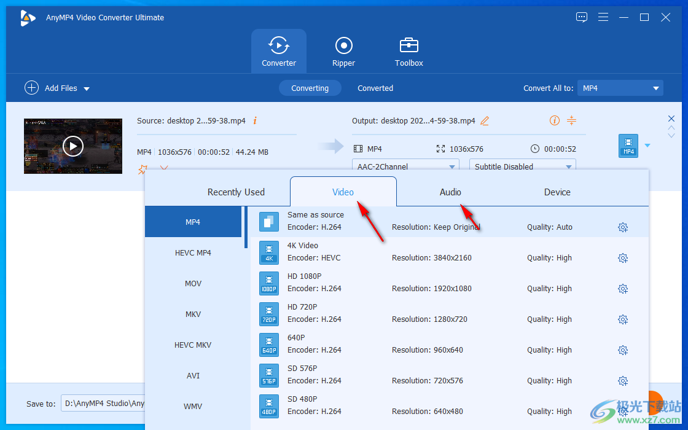This screenshot has height=430, width=688.
Task: Click the MP4 output format icon
Action: 628,146
